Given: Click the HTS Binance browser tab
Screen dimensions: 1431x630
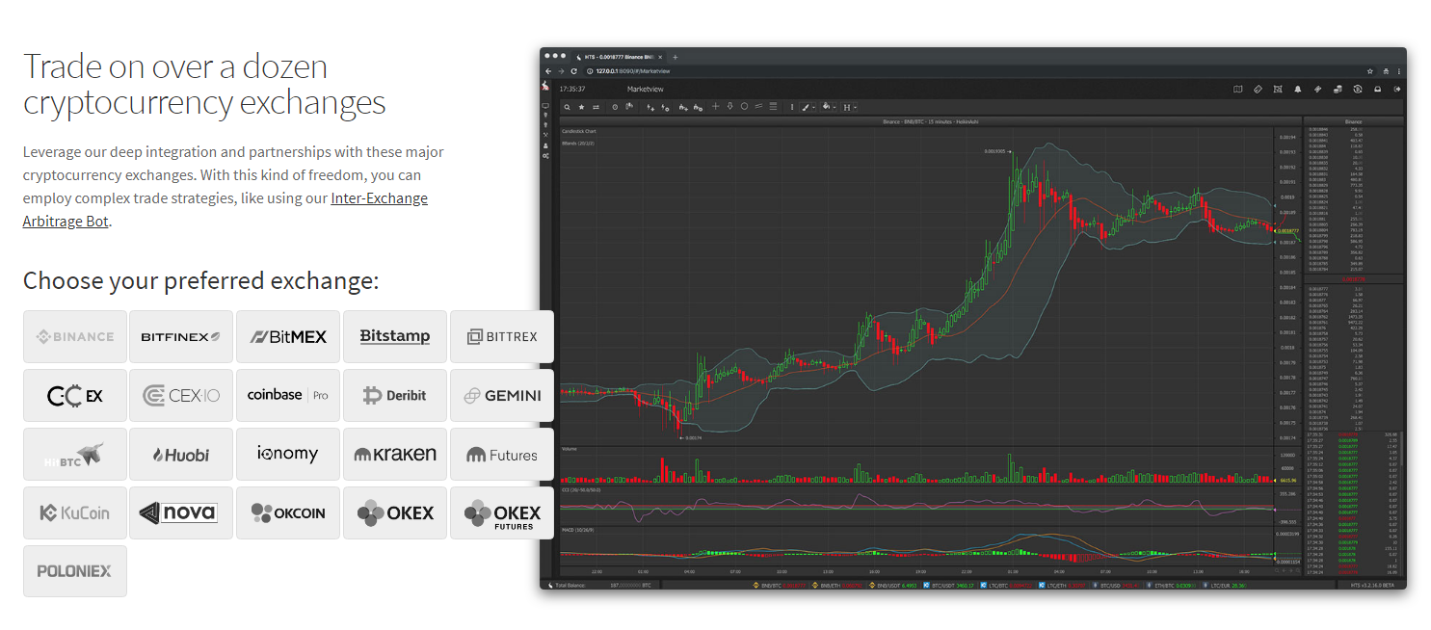Looking at the screenshot, I should click(x=620, y=58).
